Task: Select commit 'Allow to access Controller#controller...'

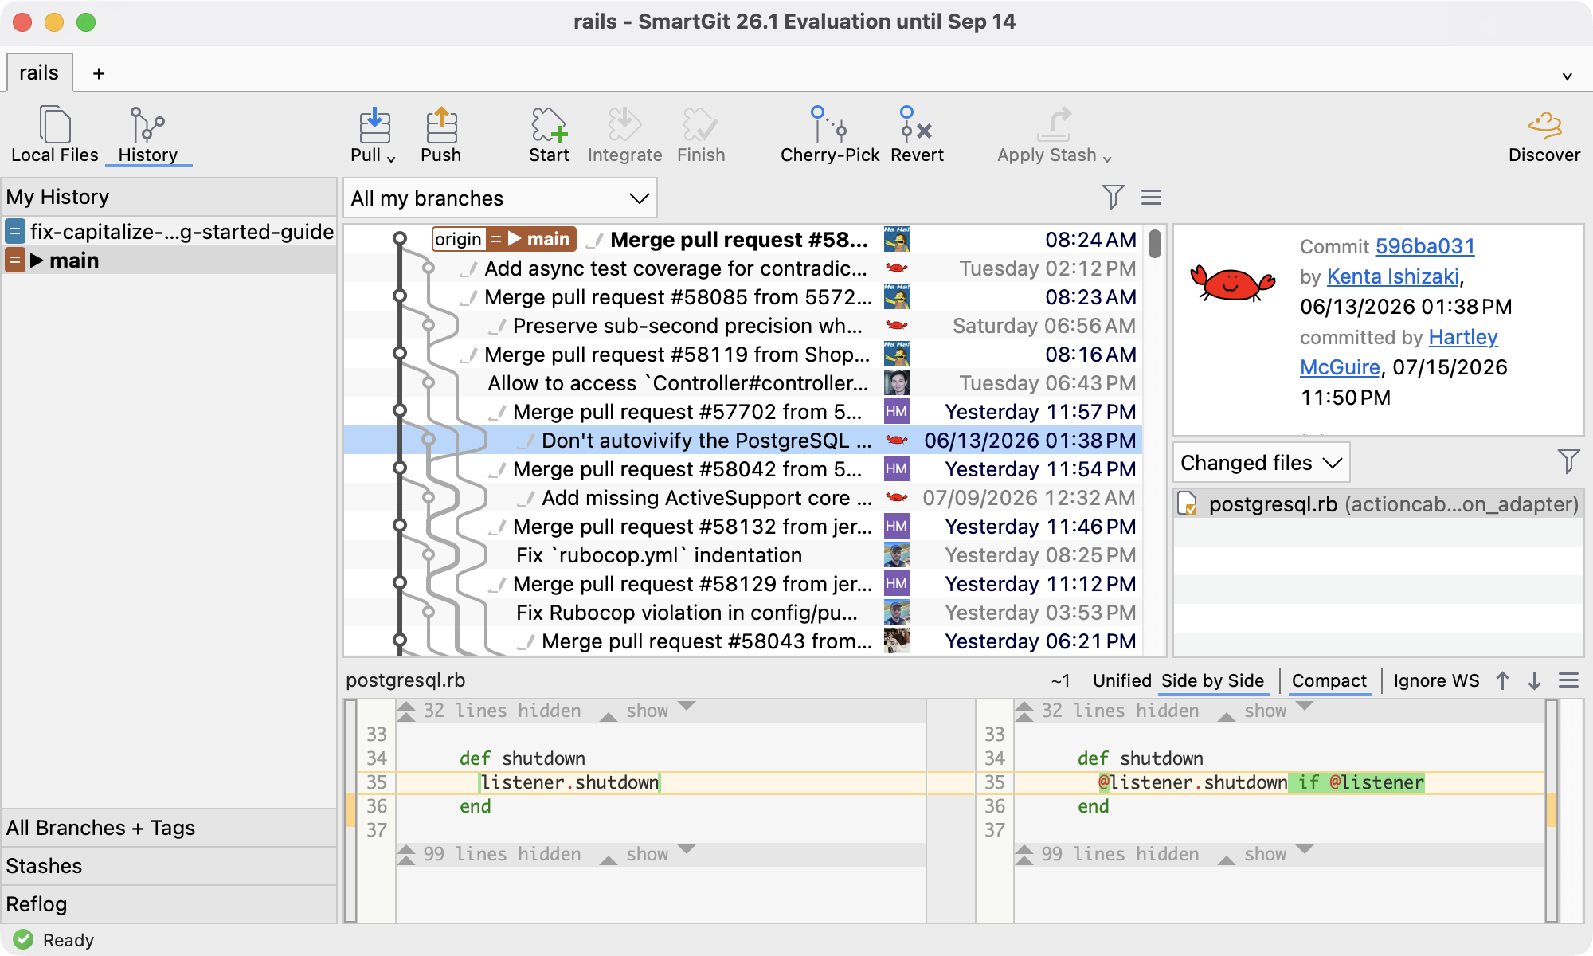Action: (742, 383)
